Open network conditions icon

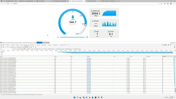[x=31, y=47]
